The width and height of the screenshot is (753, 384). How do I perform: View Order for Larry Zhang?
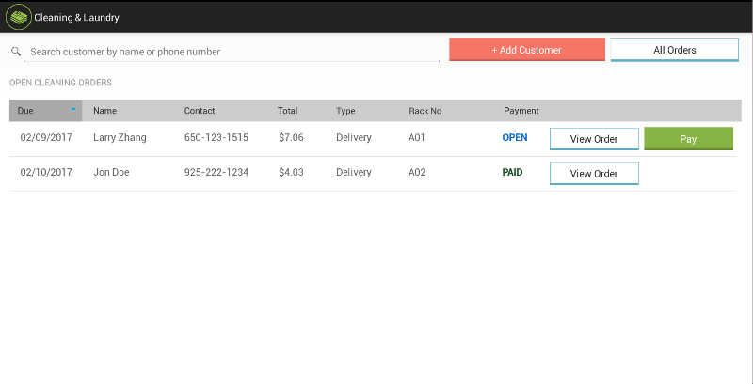594,139
